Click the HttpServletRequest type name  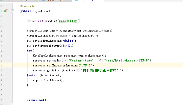click(41, 36)
